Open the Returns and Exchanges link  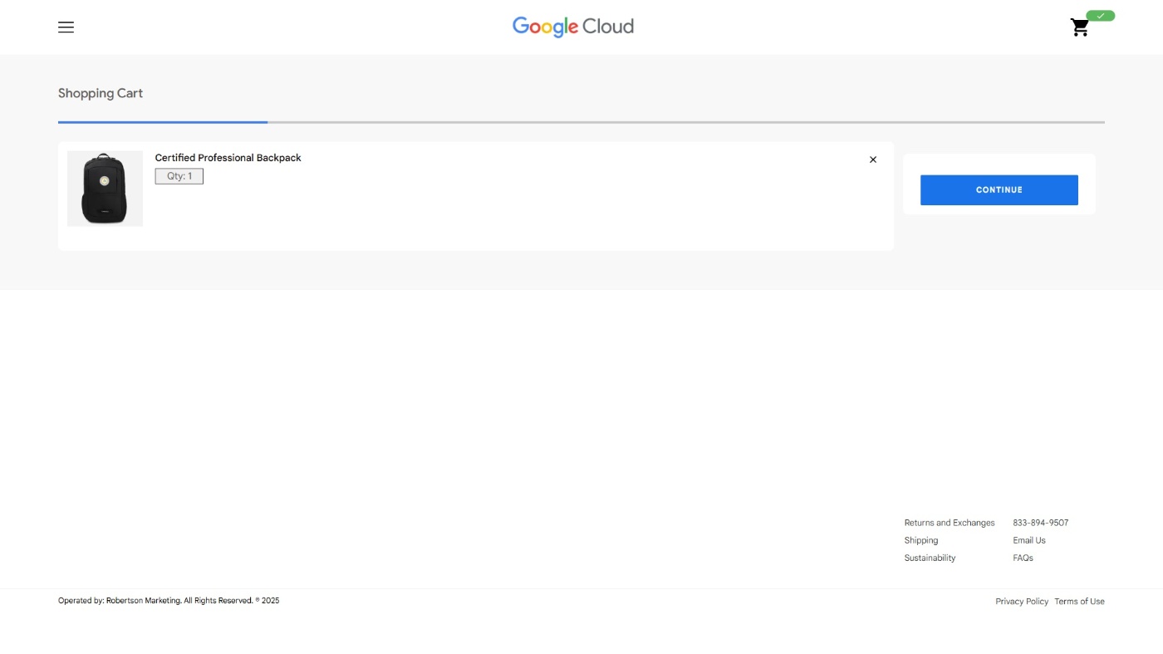pos(949,523)
